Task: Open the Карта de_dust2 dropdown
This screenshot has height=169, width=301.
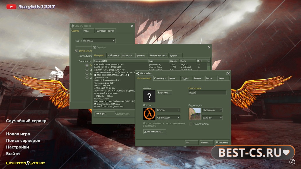Action: (x=99, y=41)
